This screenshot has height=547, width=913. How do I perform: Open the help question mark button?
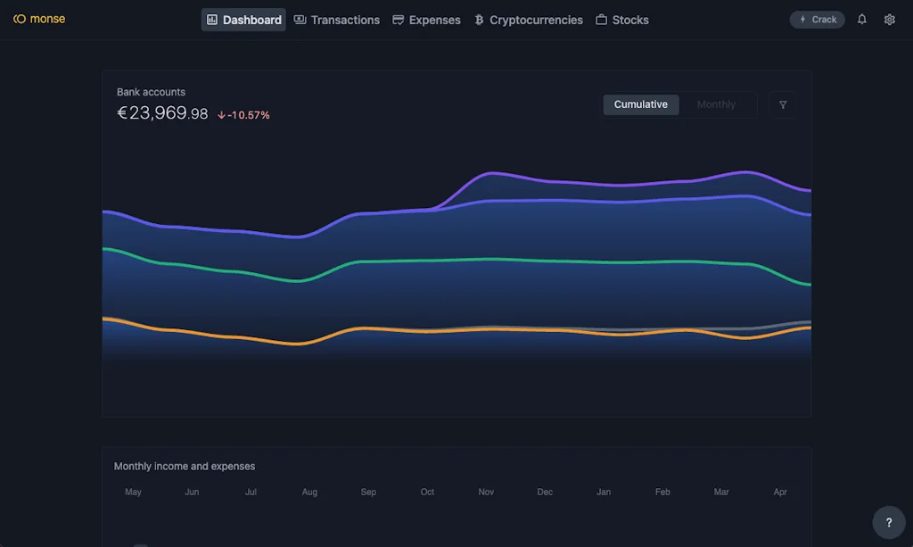(888, 523)
